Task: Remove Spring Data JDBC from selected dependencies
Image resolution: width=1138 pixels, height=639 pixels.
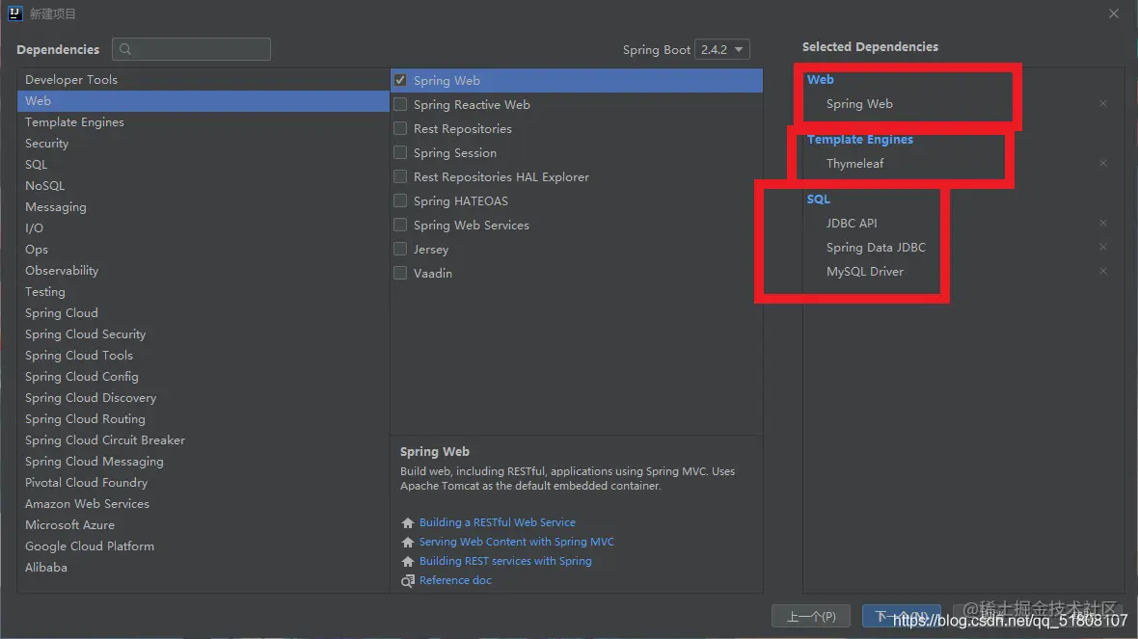Action: 1102,248
